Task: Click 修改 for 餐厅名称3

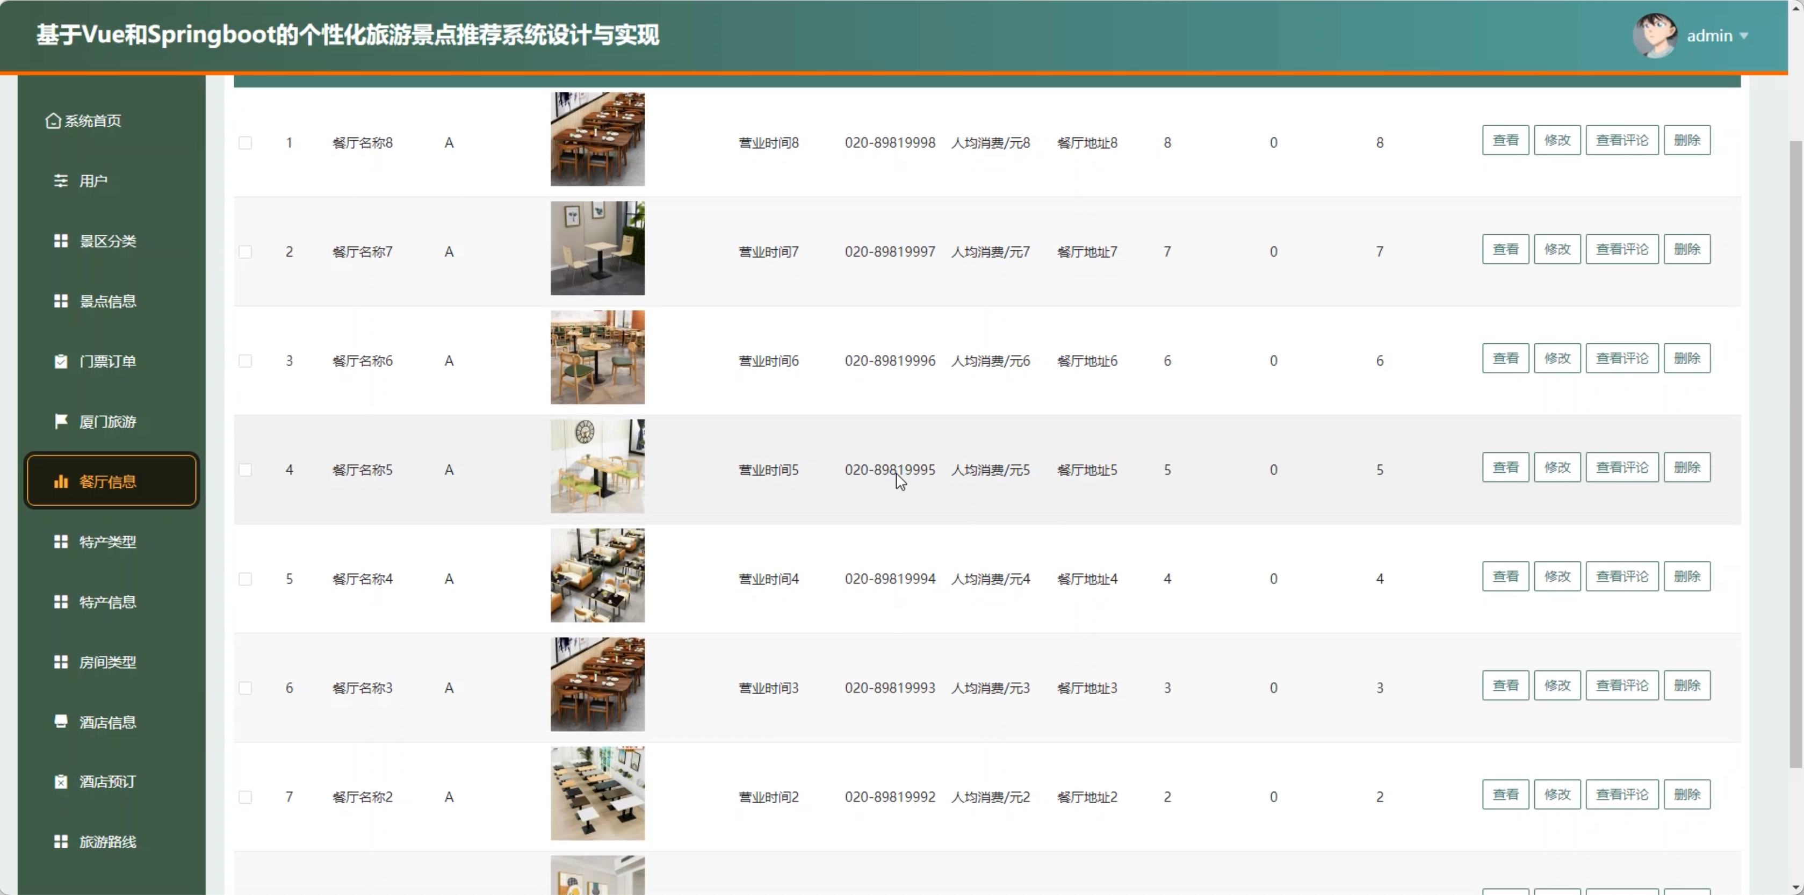Action: tap(1557, 685)
